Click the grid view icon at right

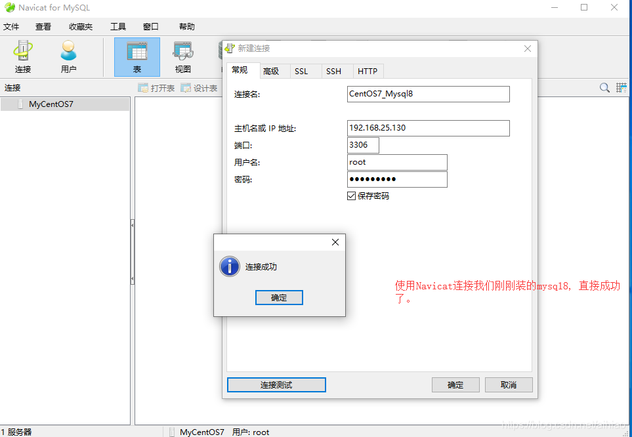tap(621, 87)
